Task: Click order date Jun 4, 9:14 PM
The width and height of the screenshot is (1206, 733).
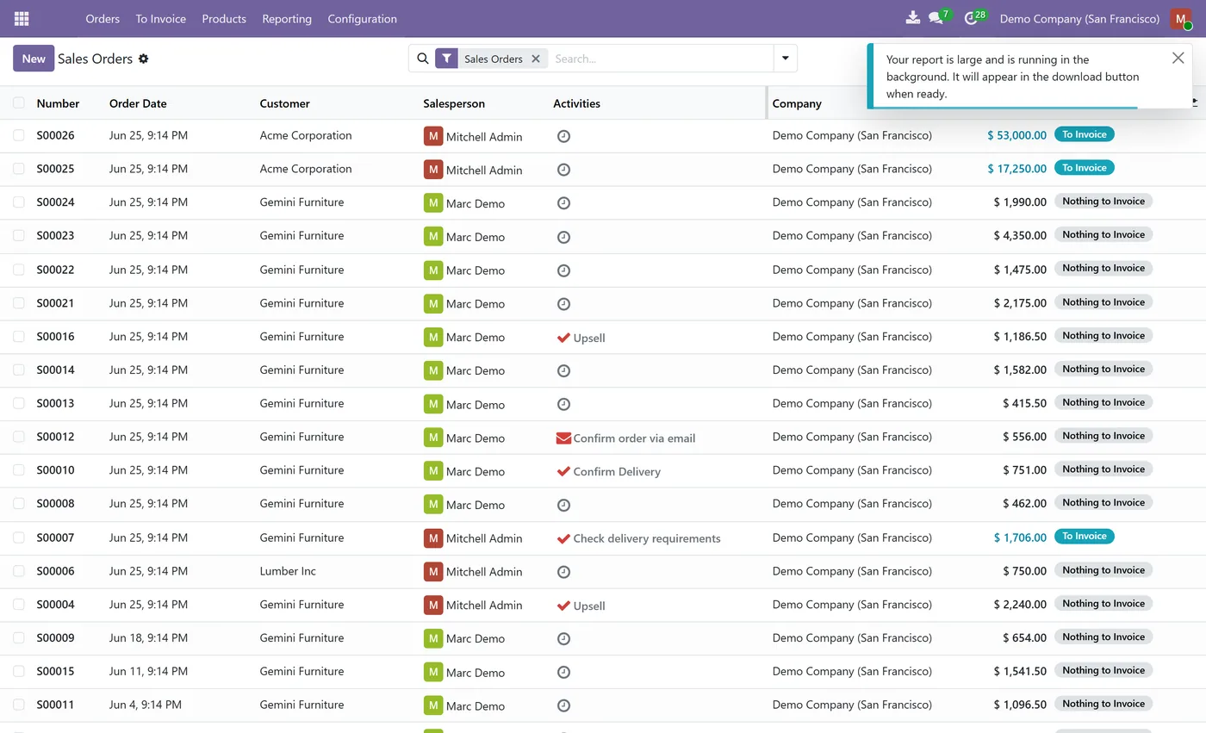Action: click(146, 705)
